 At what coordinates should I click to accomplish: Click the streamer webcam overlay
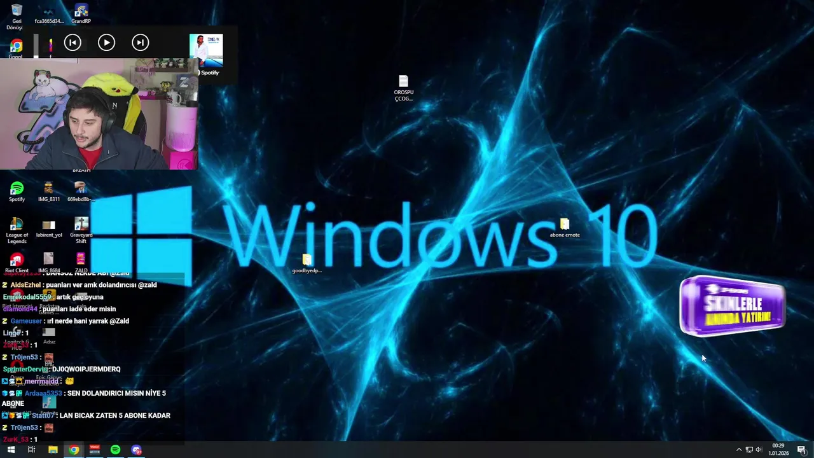(x=99, y=114)
